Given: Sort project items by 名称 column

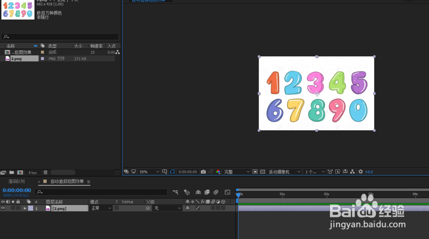Looking at the screenshot, I should pos(11,46).
